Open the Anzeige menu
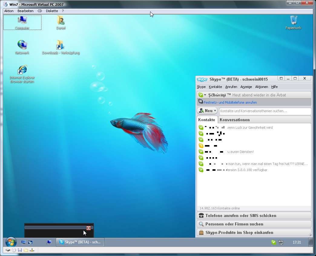The image size is (316, 256). (x=246, y=87)
